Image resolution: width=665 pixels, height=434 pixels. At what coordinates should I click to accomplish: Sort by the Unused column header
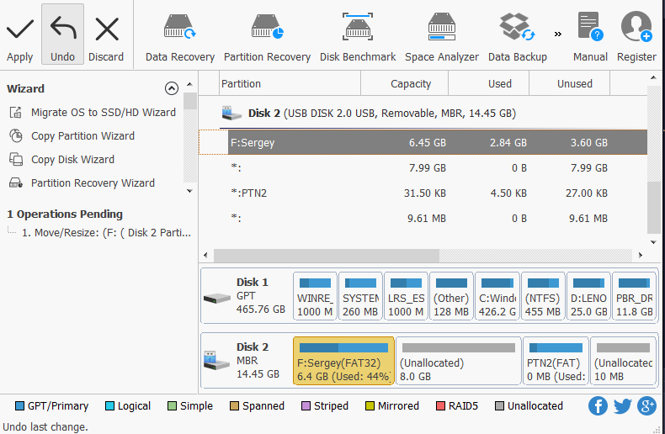570,83
